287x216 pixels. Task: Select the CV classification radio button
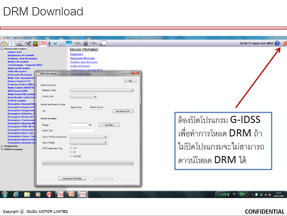pyautogui.click(x=71, y=152)
